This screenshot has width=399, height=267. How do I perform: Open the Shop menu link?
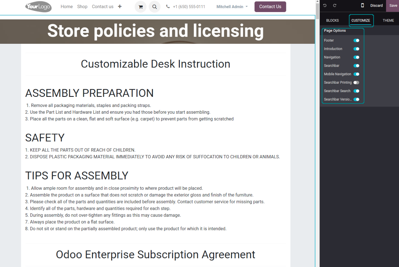82,7
